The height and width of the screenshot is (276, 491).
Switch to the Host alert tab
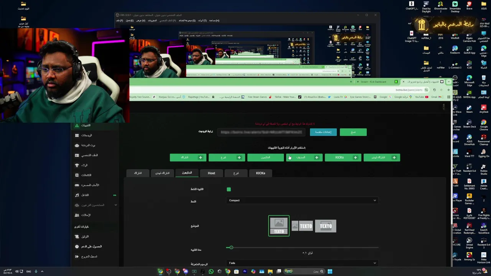(x=211, y=173)
